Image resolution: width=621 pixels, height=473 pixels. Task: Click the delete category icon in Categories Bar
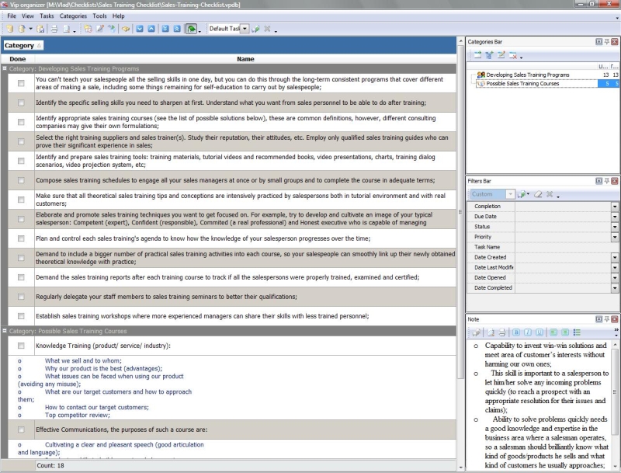513,55
